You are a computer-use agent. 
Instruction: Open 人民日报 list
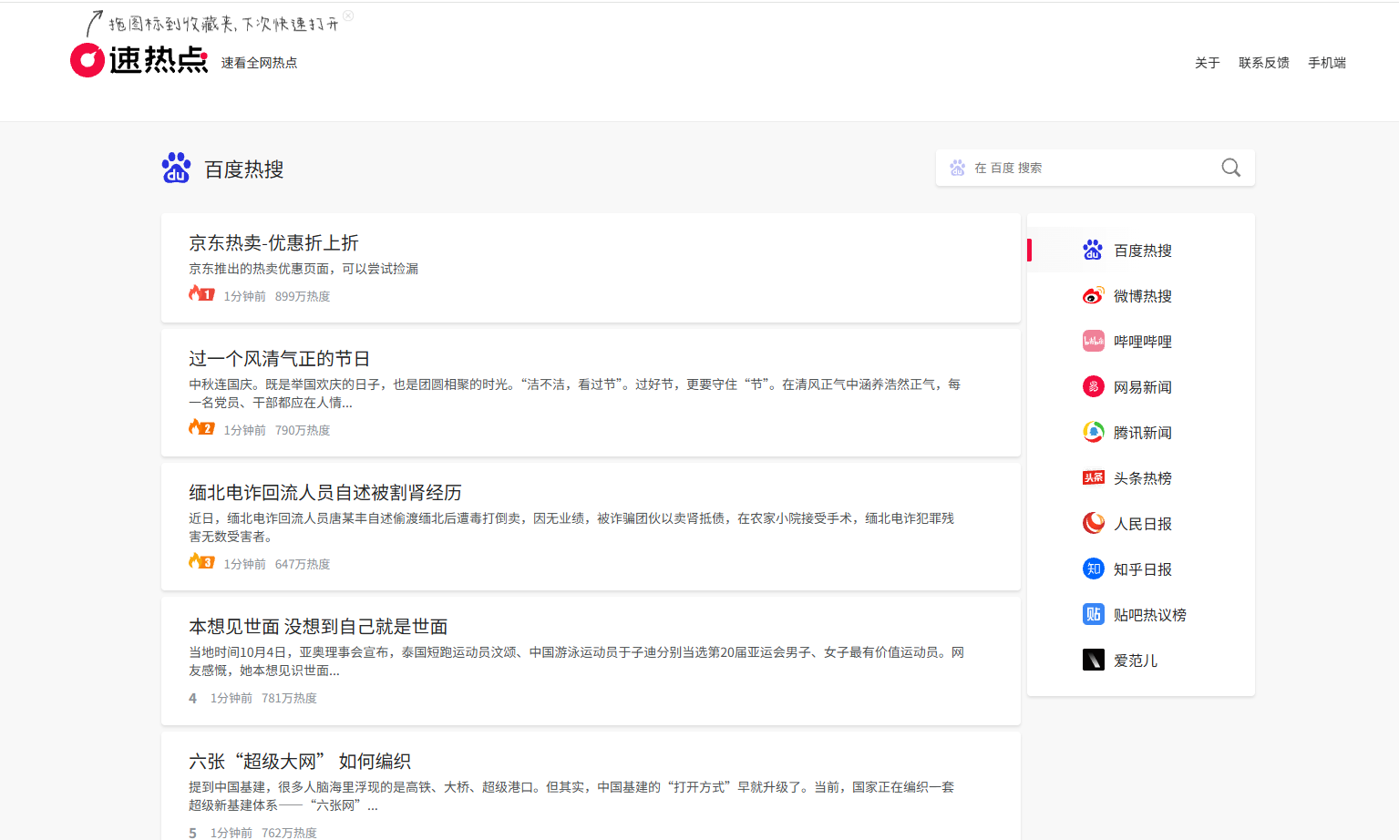tap(1141, 523)
